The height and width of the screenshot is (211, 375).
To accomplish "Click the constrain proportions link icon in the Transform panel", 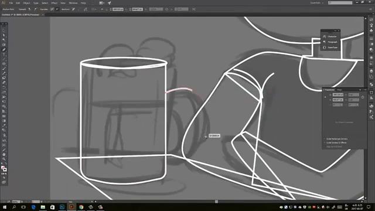I will tap(363, 97).
